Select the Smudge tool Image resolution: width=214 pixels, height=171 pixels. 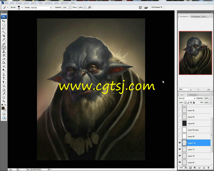coord(4,66)
